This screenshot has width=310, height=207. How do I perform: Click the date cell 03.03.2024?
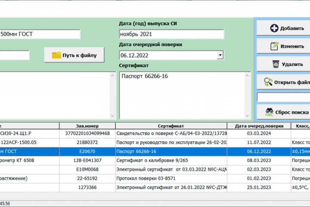point(259,134)
